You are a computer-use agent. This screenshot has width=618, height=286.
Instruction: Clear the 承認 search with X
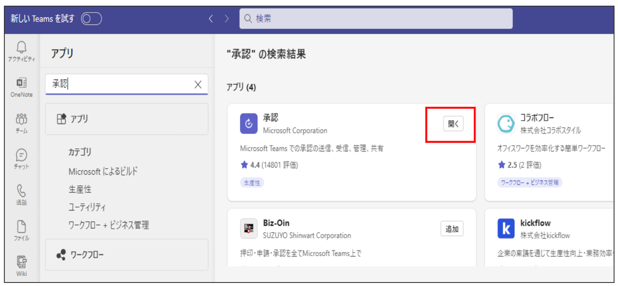[198, 85]
